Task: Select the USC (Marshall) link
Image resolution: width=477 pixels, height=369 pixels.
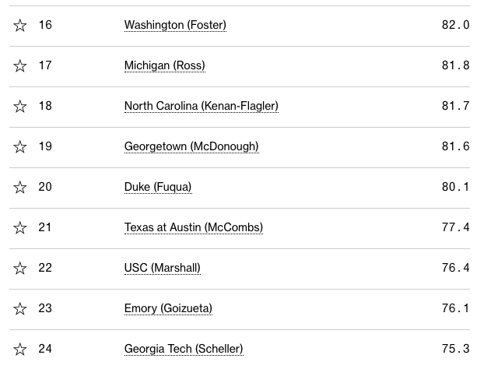Action: [x=162, y=269]
